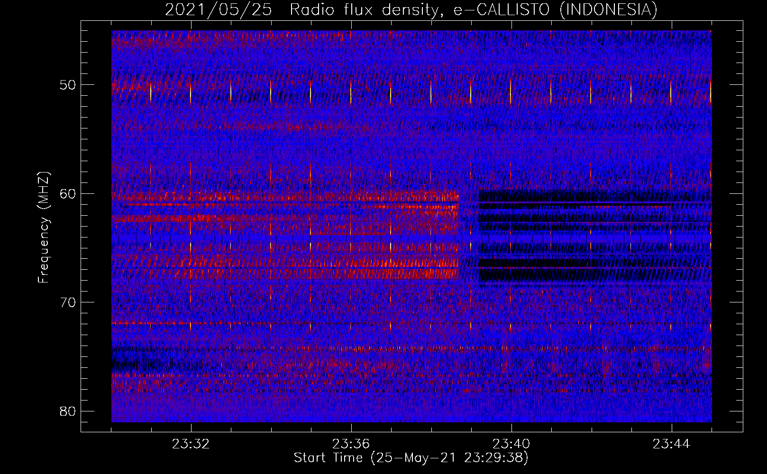Click the 60 frequency tick label
Viewport: 767px width, 474px height.
coord(68,193)
